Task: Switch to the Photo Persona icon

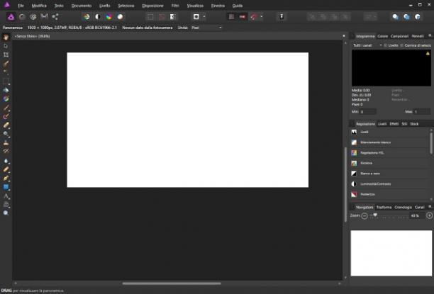Action: 11,17
